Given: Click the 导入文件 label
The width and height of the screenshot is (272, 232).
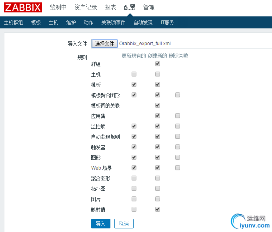Looking at the screenshot, I should [77, 44].
